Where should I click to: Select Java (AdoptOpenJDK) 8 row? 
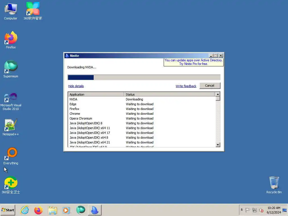pos(141,123)
